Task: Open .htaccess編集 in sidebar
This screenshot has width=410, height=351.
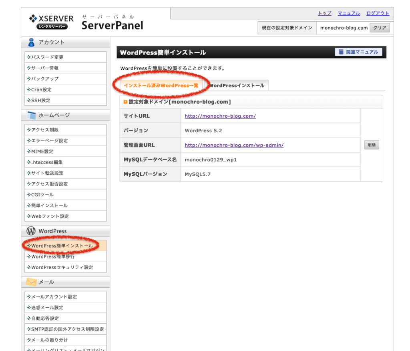Action: [65, 162]
